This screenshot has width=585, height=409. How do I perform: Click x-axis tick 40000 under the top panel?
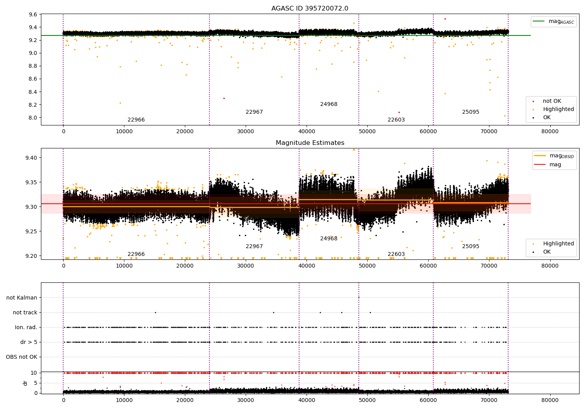(x=307, y=132)
